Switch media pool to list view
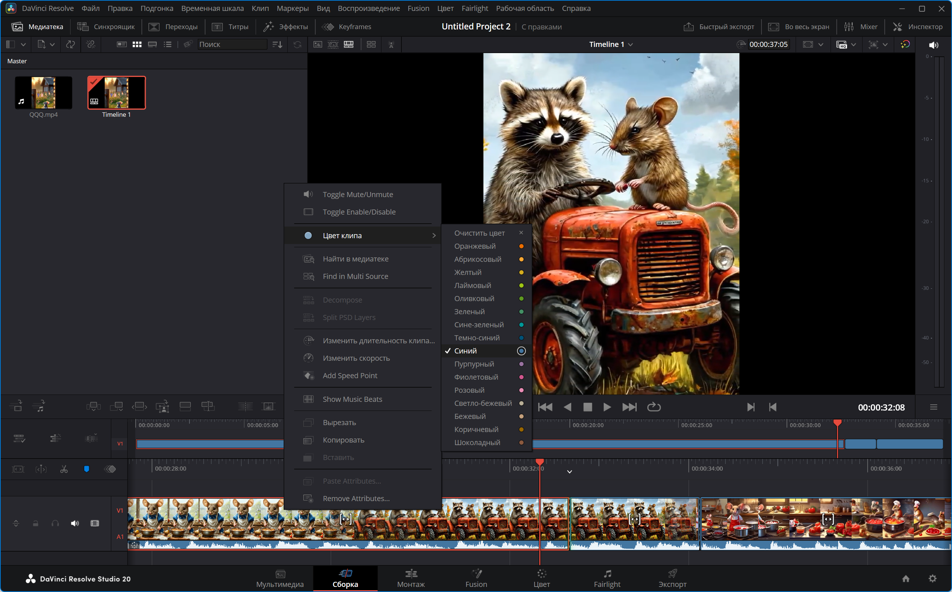Image resolution: width=952 pixels, height=592 pixels. [168, 44]
